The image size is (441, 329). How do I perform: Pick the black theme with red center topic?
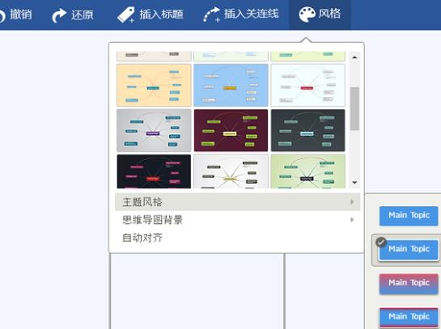[x=154, y=171]
